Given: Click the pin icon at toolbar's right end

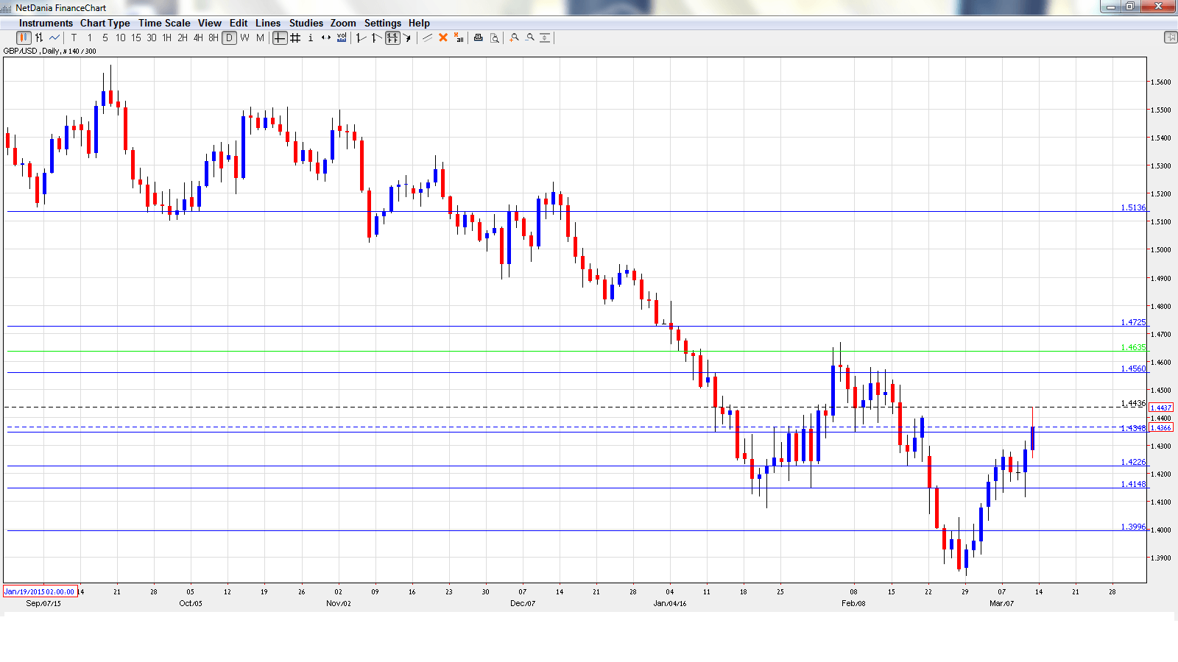Looking at the screenshot, I should pyautogui.click(x=1170, y=38).
